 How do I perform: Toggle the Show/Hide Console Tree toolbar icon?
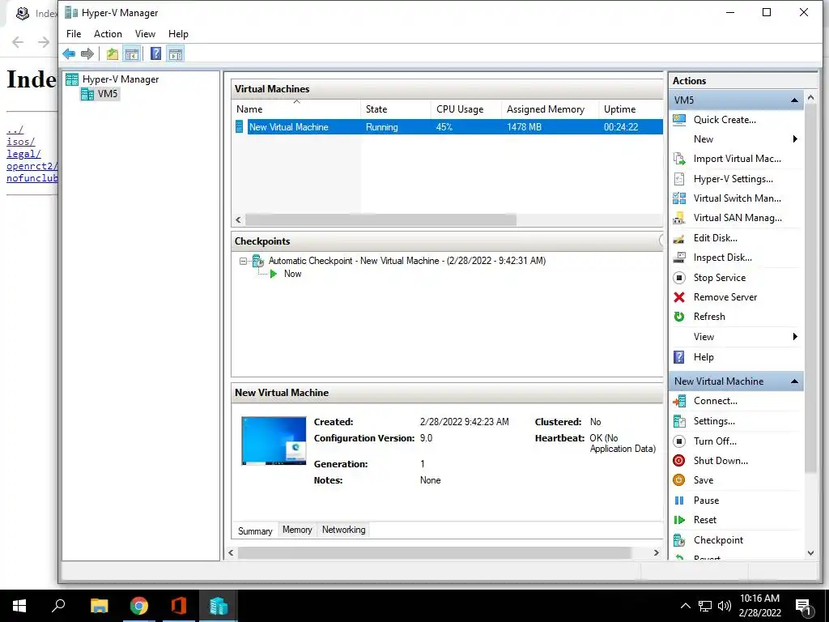pyautogui.click(x=132, y=53)
